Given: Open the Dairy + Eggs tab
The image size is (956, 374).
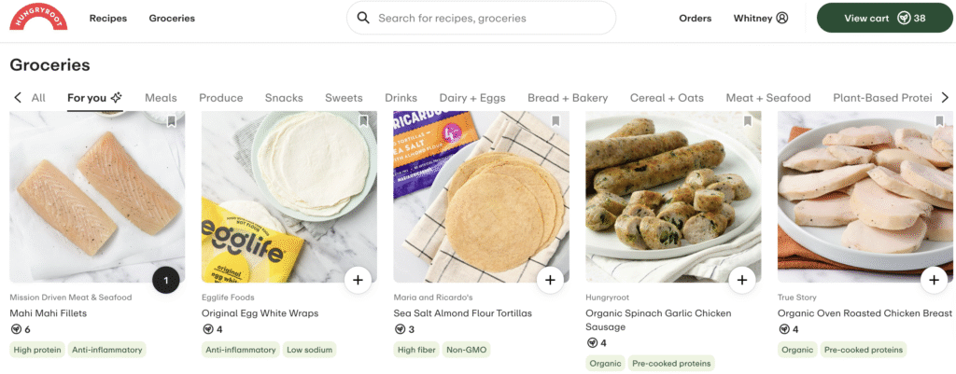Looking at the screenshot, I should coord(472,97).
